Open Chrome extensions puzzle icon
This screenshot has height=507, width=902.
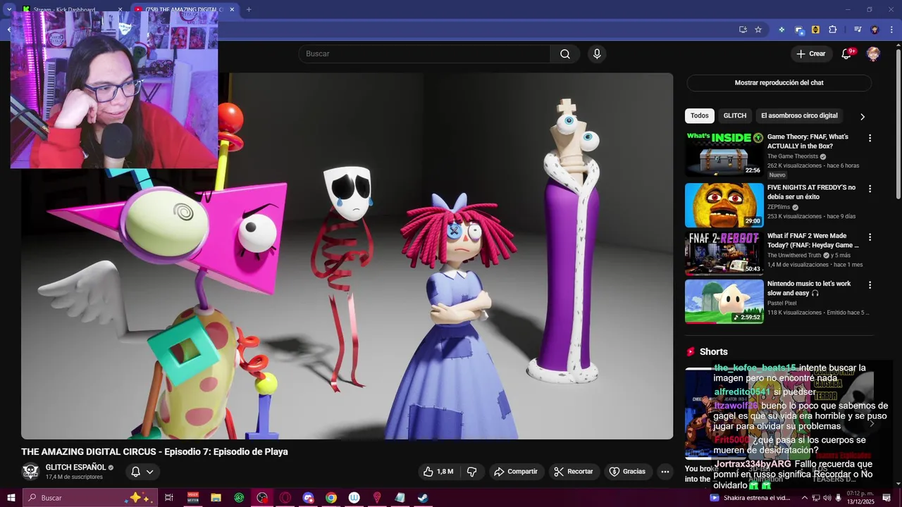[x=833, y=30]
